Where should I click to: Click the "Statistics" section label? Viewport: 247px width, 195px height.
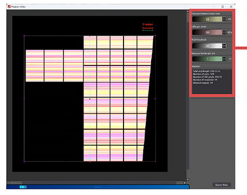196,66
